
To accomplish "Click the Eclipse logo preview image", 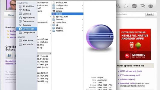I will point(100,37).
